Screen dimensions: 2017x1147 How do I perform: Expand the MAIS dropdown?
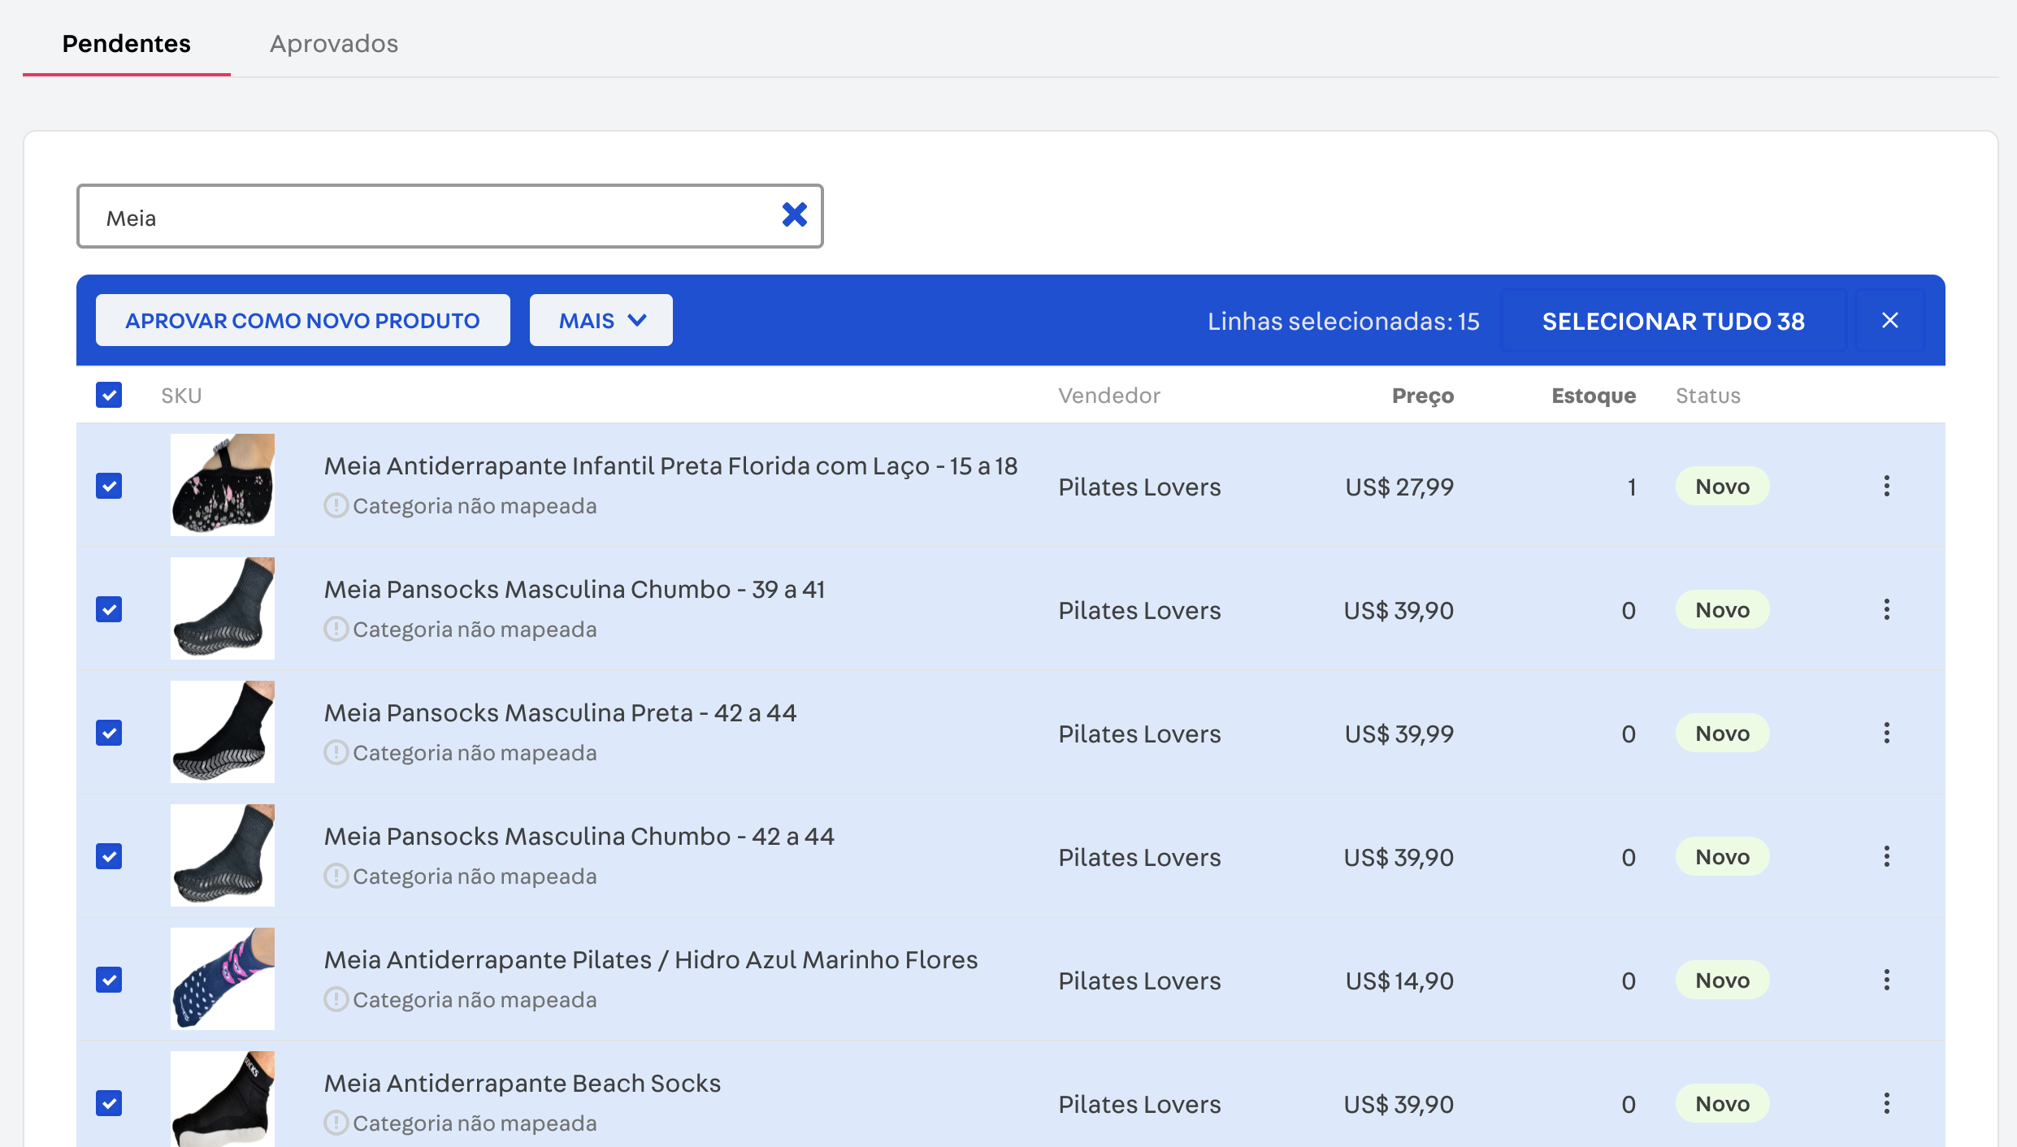click(601, 320)
